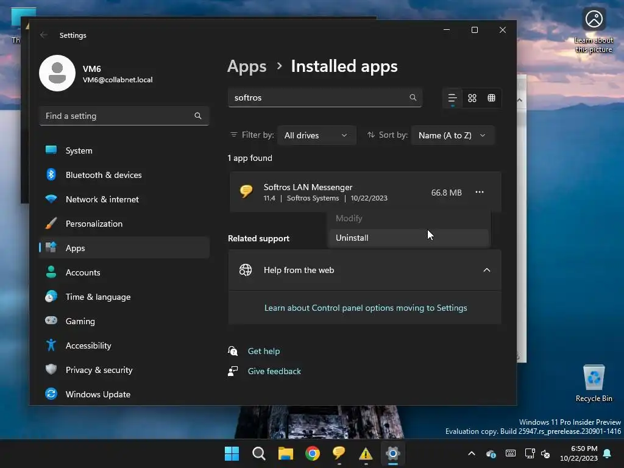Viewport: 624px width, 468px height.
Task: Click the Softros LAN Messenger app icon
Action: coord(246,191)
